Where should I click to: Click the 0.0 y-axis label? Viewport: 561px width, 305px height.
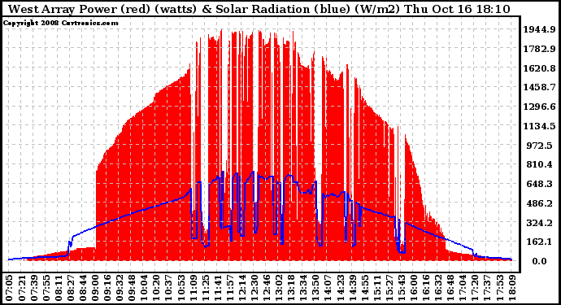click(x=540, y=261)
